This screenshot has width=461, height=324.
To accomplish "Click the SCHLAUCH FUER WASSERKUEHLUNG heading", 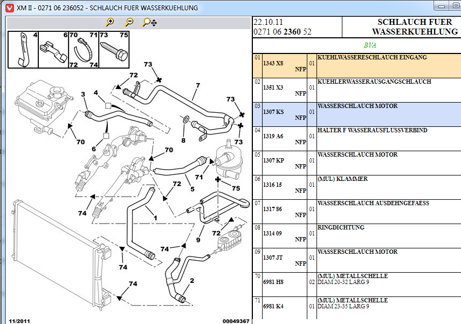I will point(415,27).
